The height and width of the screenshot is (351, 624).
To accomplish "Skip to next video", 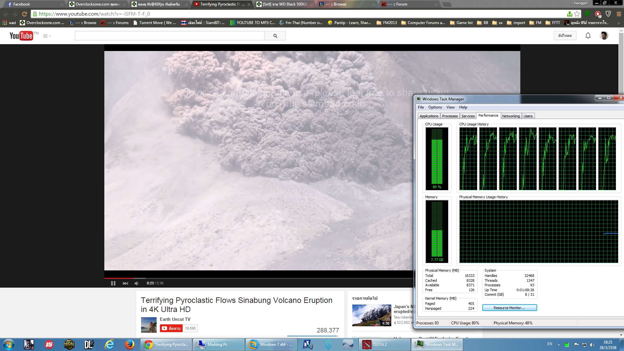I will pyautogui.click(x=125, y=283).
